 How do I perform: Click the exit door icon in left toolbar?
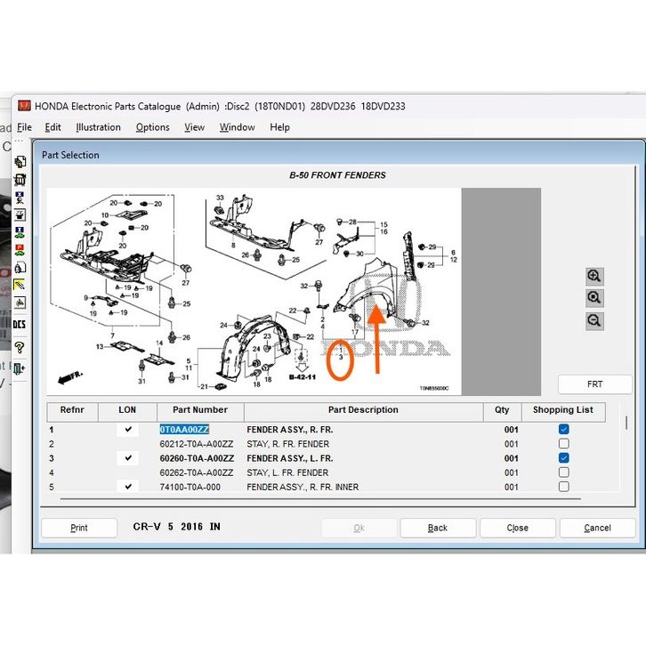pos(20,367)
